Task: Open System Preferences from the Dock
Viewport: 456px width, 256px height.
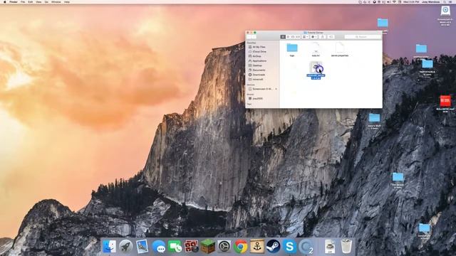Action: pos(224,247)
